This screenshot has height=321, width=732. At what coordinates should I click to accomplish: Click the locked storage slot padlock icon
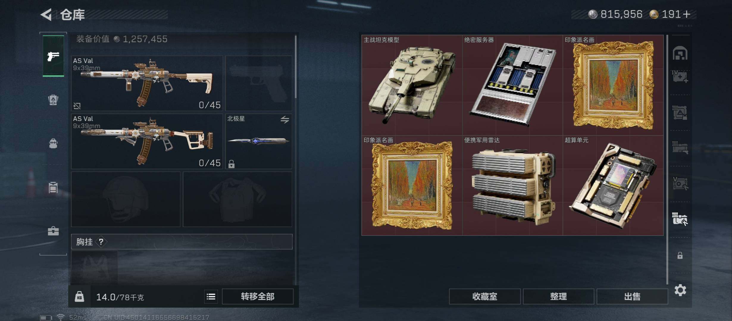pos(680,255)
